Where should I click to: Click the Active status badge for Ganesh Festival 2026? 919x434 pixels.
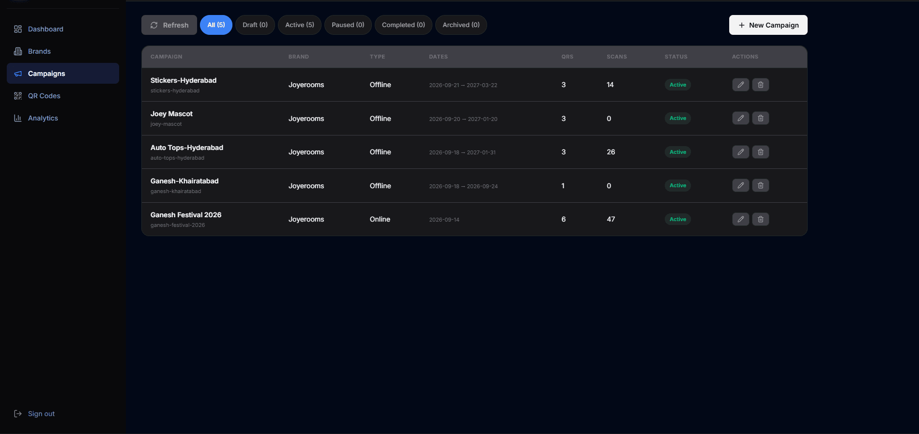coord(678,219)
